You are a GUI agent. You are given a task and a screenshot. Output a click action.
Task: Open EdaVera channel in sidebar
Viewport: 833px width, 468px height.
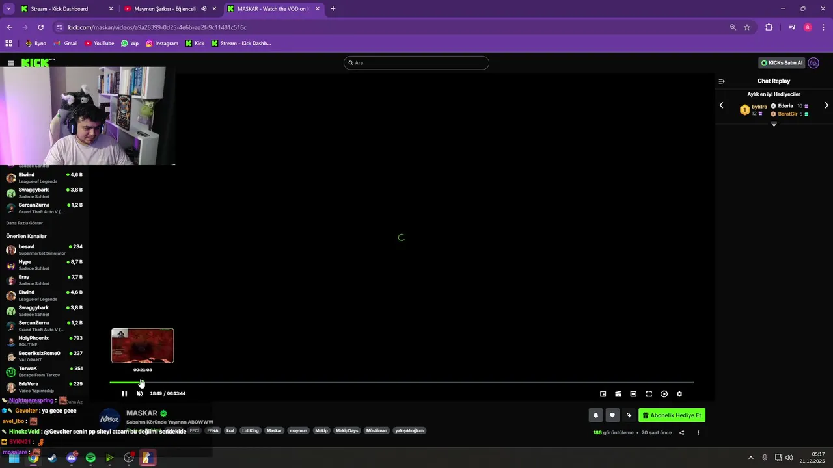click(x=44, y=387)
